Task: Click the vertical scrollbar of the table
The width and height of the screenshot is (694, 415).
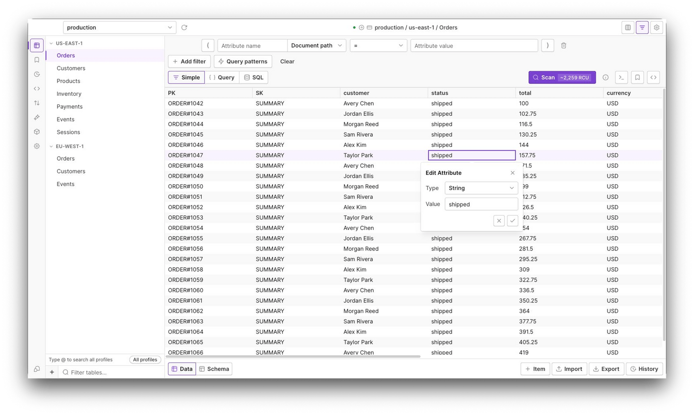Action: pyautogui.click(x=664, y=215)
